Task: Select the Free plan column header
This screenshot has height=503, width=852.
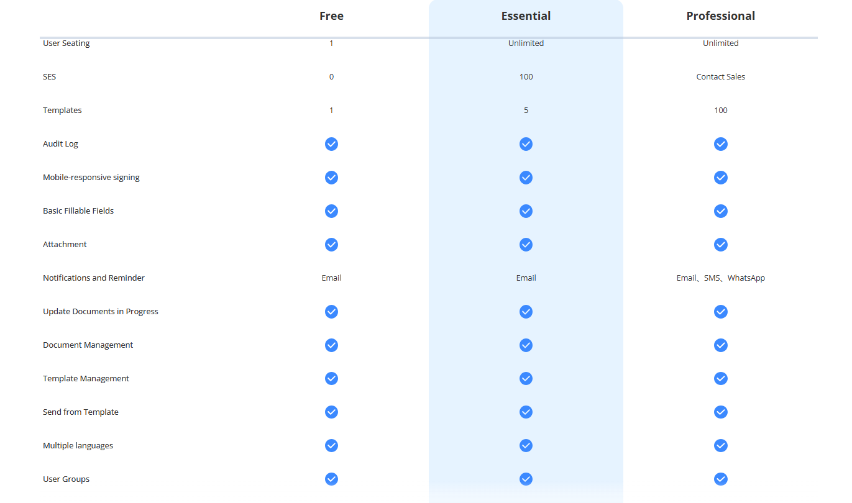Action: 331,16
